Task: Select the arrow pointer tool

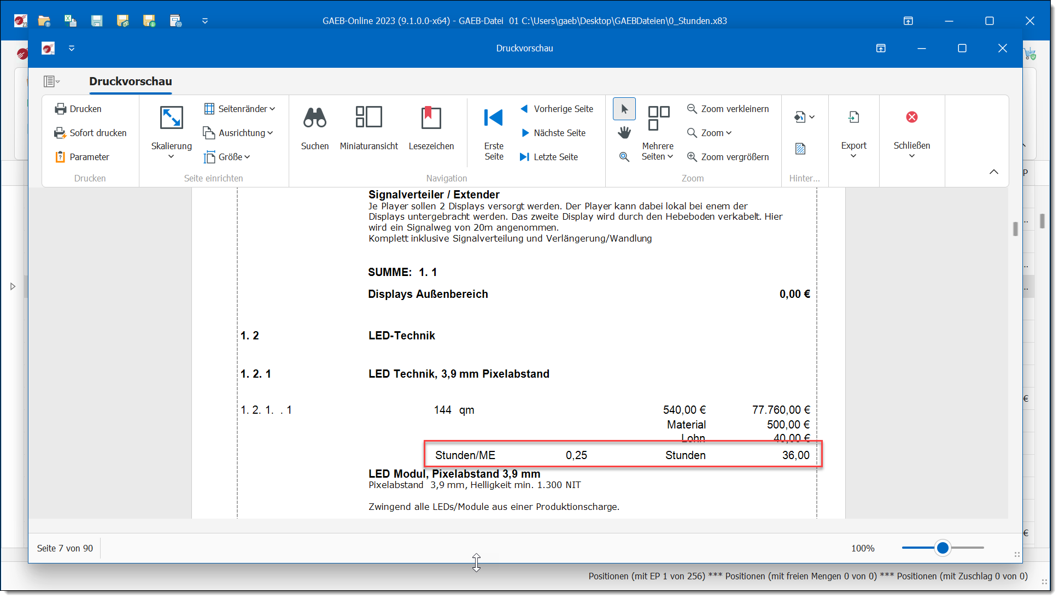Action: pos(624,109)
